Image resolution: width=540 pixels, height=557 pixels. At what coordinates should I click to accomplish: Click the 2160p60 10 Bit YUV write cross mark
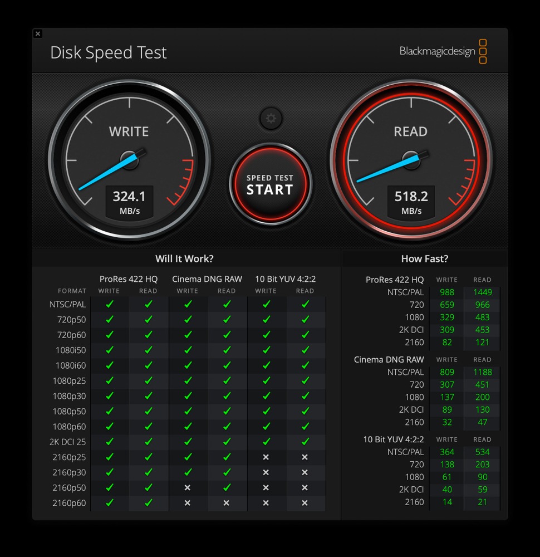(x=266, y=503)
